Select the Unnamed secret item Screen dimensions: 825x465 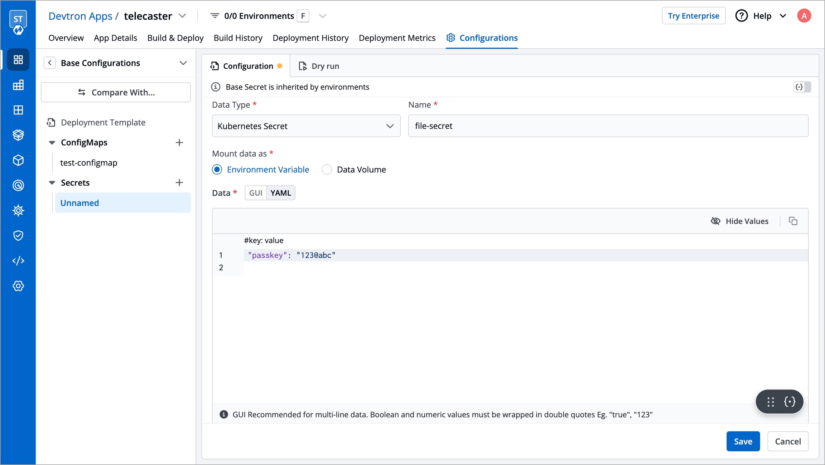[123, 203]
